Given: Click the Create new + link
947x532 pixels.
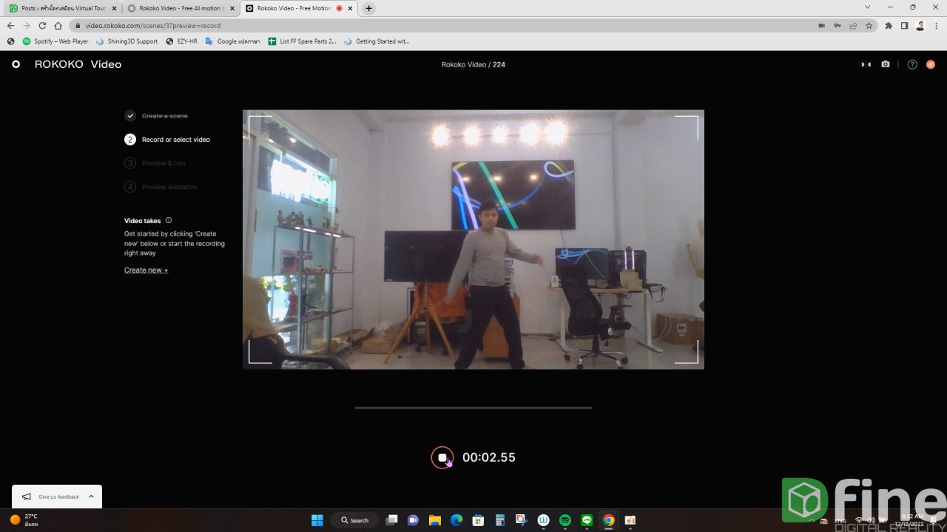Looking at the screenshot, I should [x=146, y=270].
